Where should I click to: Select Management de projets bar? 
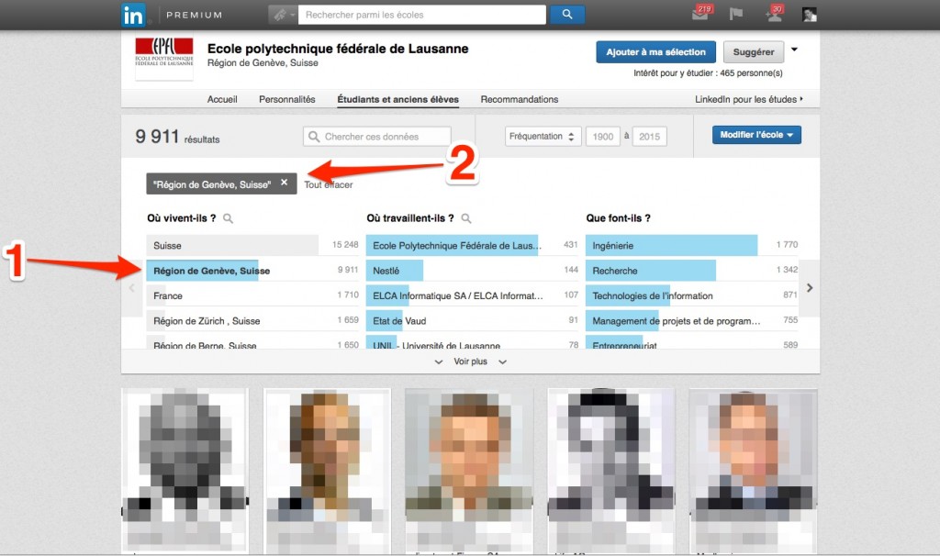pos(692,321)
